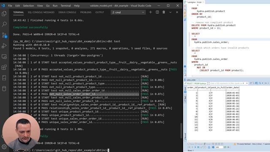Open the Help menu
Image resolution: width=270 pixels, height=152 pixels.
pyautogui.click(x=77, y=5)
